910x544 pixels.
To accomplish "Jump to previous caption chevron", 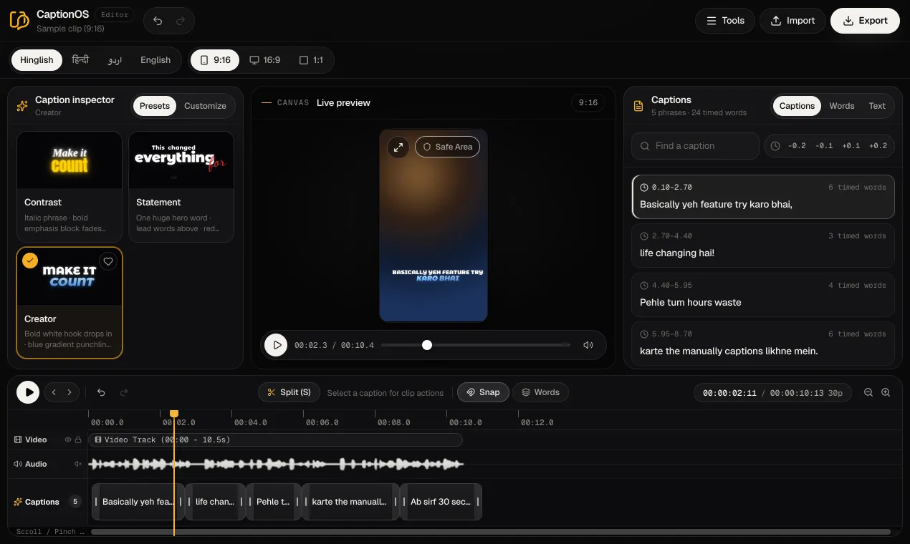I will [54, 392].
